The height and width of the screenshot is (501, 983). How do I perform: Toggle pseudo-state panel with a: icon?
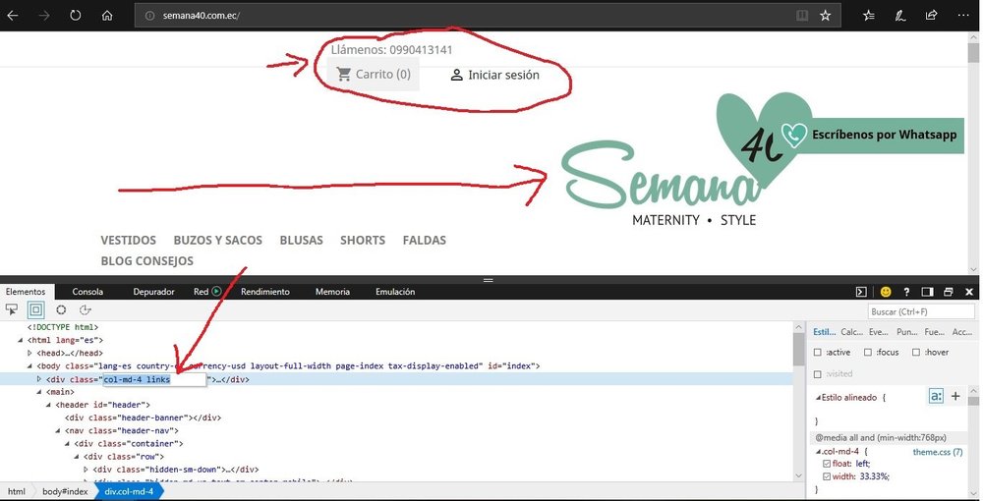936,396
